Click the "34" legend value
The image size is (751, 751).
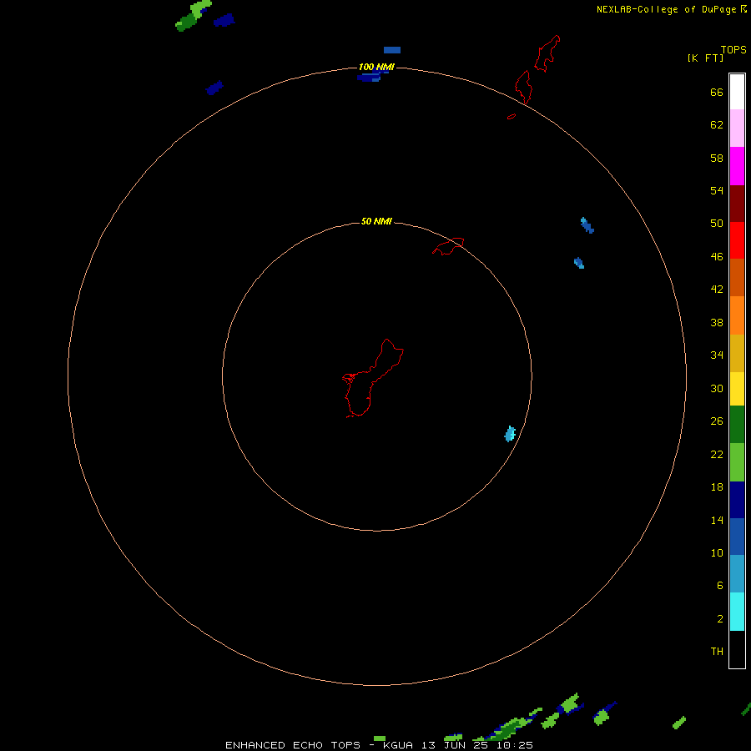(717, 355)
